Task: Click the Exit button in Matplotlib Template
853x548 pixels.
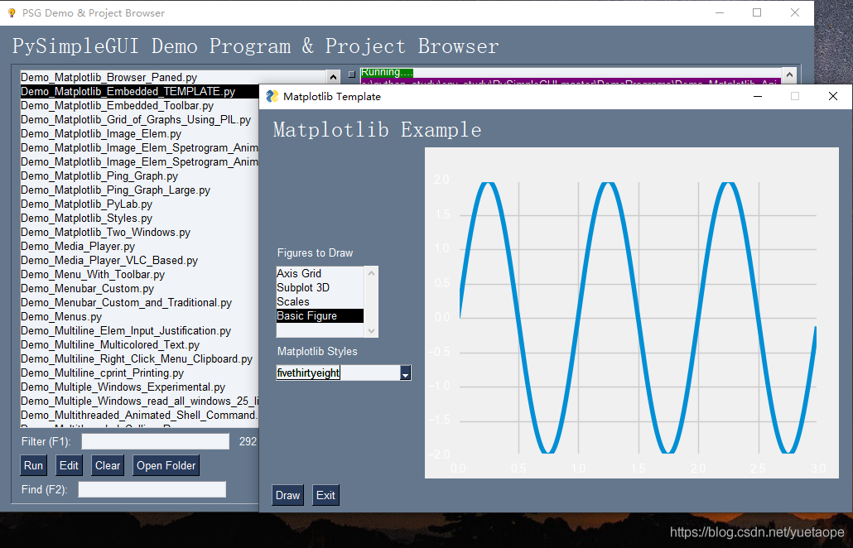Action: pyautogui.click(x=325, y=495)
